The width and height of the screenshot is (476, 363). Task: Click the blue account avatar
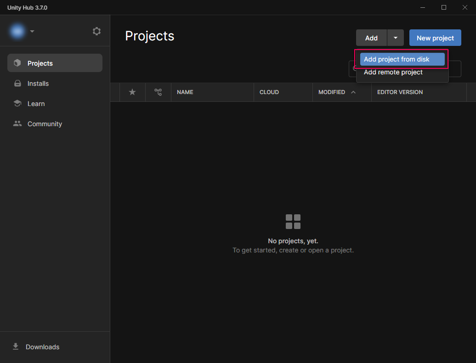pos(17,31)
